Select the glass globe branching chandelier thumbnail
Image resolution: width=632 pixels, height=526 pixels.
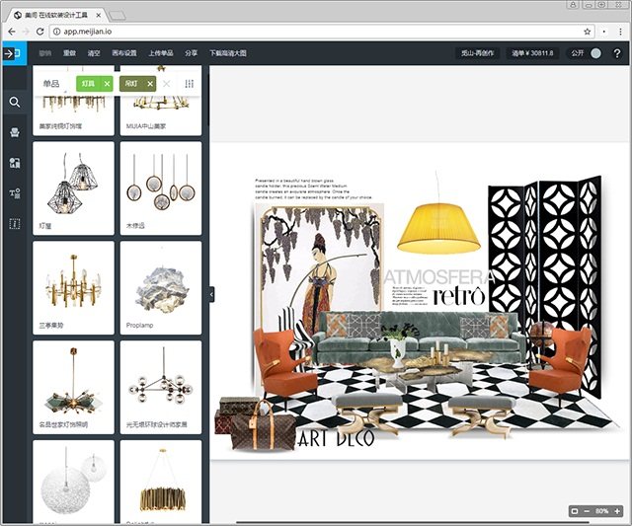click(161, 387)
